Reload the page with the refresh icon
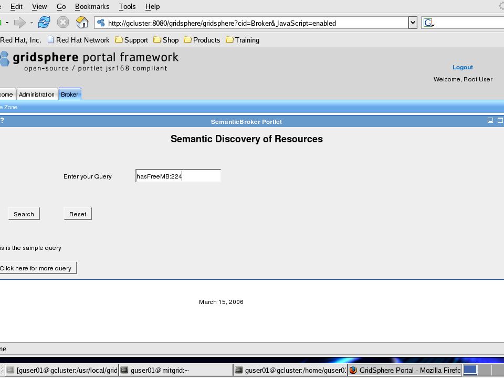The width and height of the screenshot is (504, 378). [x=44, y=23]
